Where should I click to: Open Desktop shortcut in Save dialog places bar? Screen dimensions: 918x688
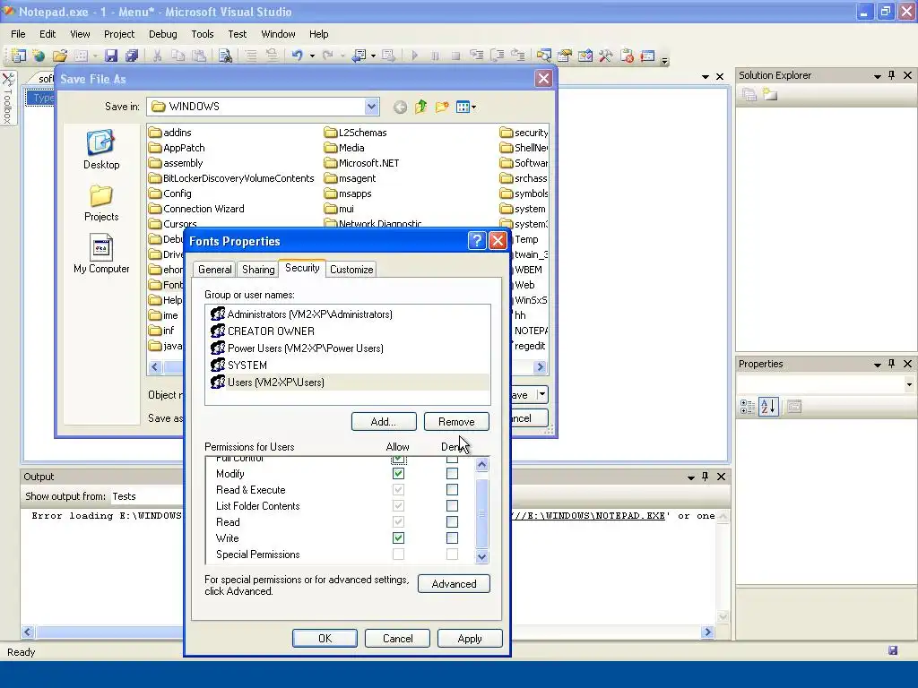[x=101, y=150]
